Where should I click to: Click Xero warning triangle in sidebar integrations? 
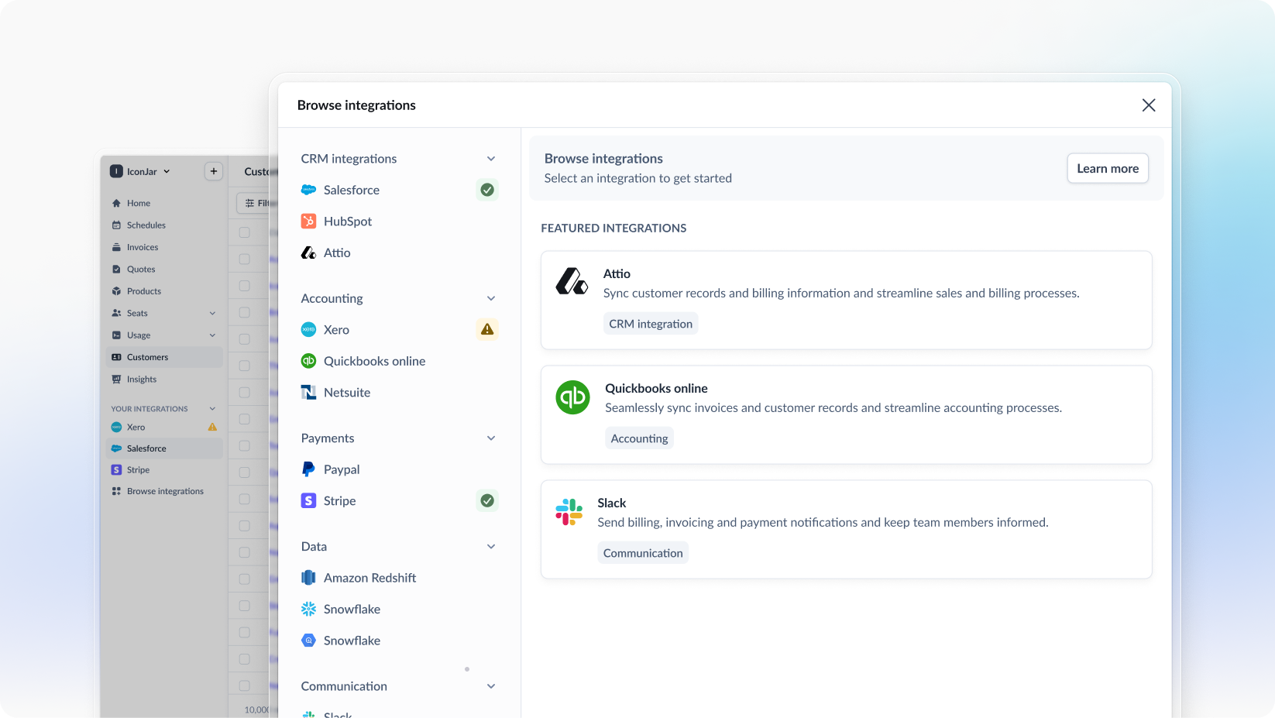[x=212, y=427]
